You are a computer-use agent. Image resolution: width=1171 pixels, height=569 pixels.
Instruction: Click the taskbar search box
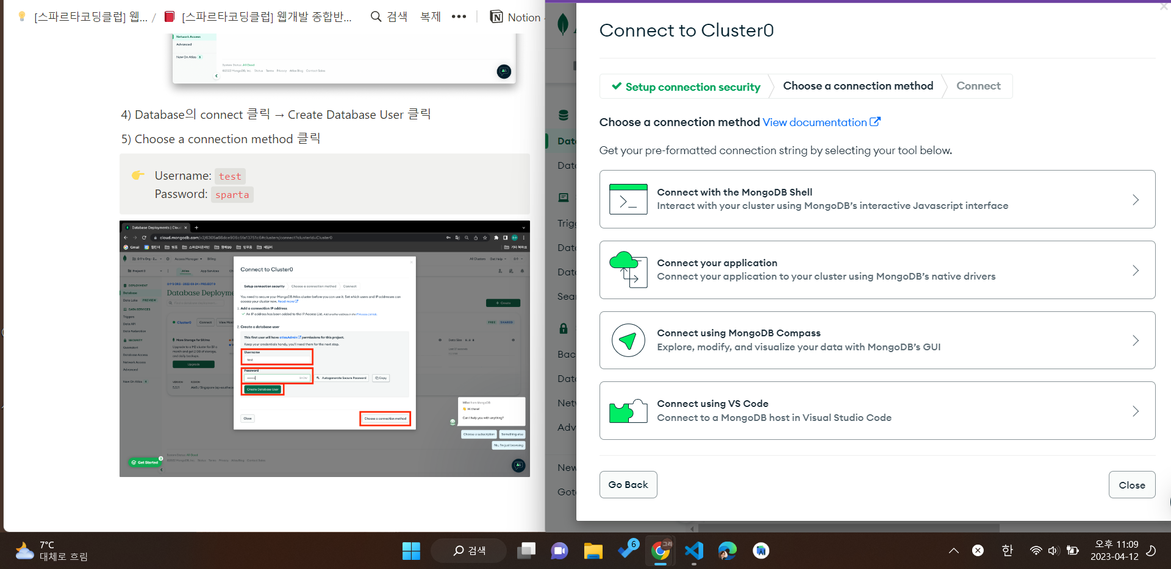pos(469,551)
